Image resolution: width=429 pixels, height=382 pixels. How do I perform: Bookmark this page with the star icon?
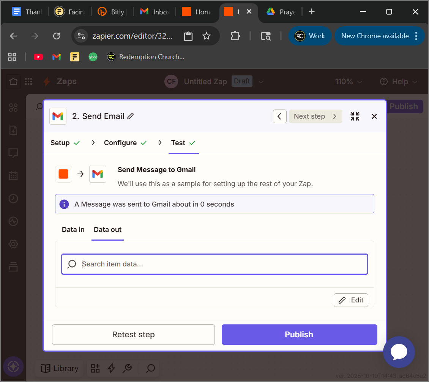tap(206, 36)
